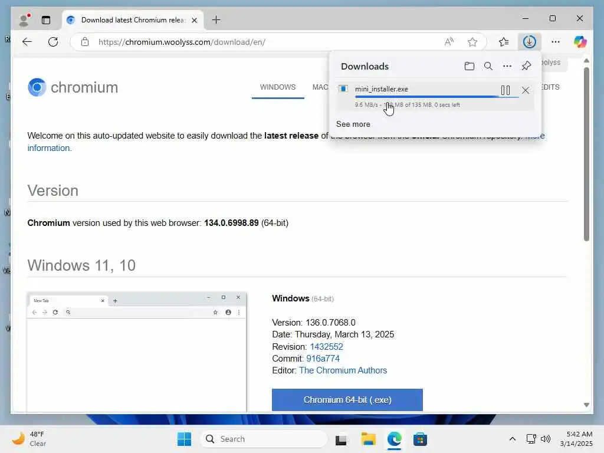Viewport: 604px width, 453px height.
Task: Open the clock showing 5:42 AM
Action: pyautogui.click(x=576, y=439)
